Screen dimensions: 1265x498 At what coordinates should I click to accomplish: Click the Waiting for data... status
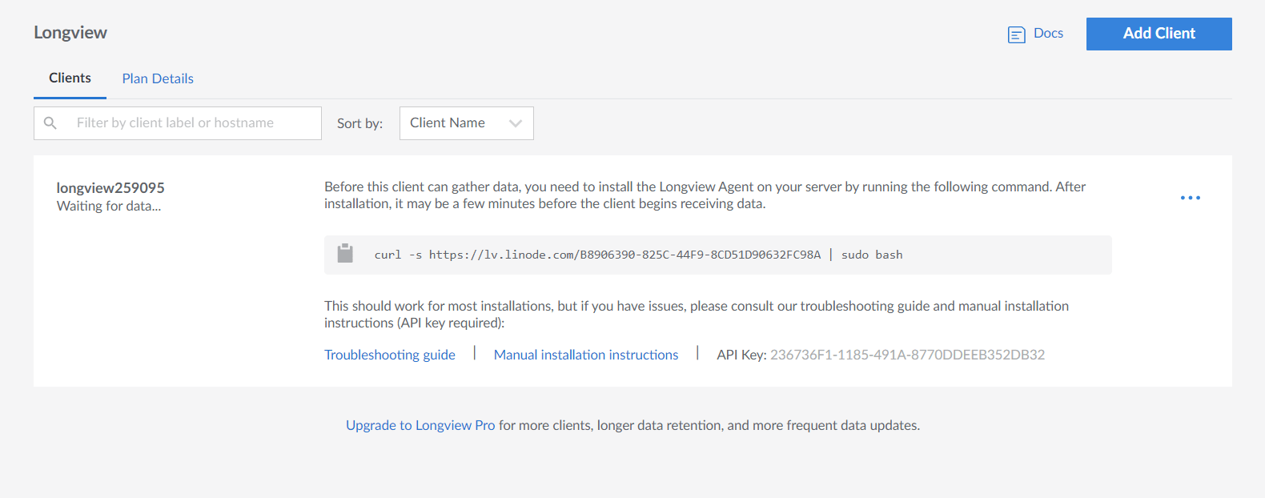click(x=109, y=206)
